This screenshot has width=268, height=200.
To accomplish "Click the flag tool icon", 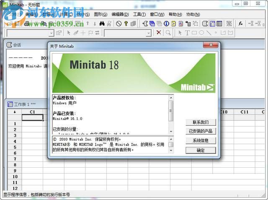I will (x=90, y=33).
